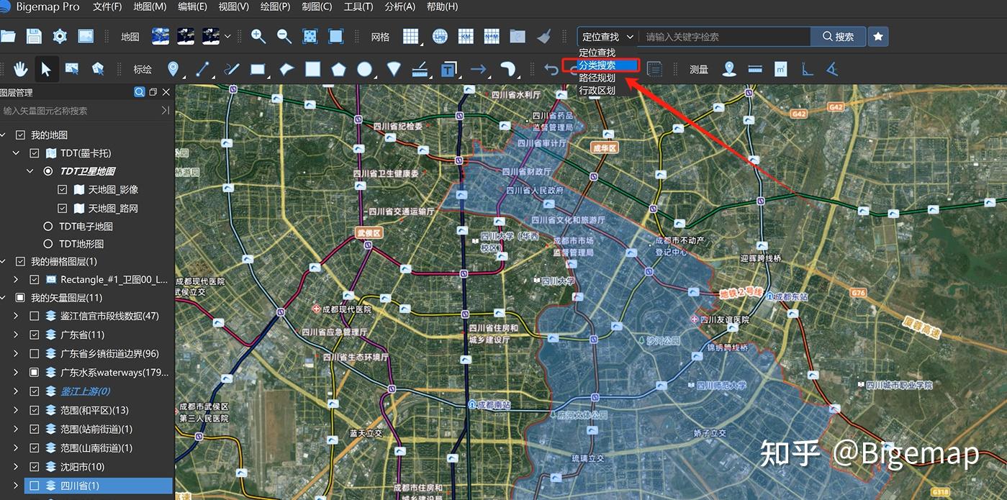Select the sector fan drawing tool
This screenshot has height=500, width=1007.
click(394, 69)
